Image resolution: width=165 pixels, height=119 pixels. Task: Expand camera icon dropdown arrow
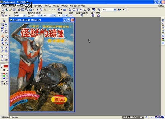67,10
